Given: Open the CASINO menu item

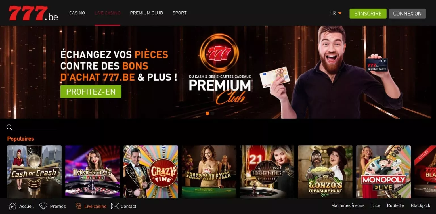Looking at the screenshot, I should click(77, 13).
